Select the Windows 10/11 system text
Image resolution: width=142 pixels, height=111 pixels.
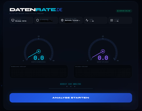[x=21, y=21]
